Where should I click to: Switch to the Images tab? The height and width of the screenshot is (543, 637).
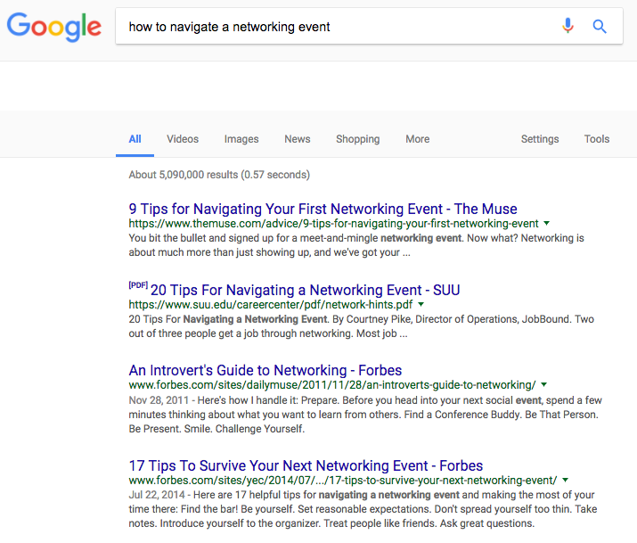click(241, 139)
